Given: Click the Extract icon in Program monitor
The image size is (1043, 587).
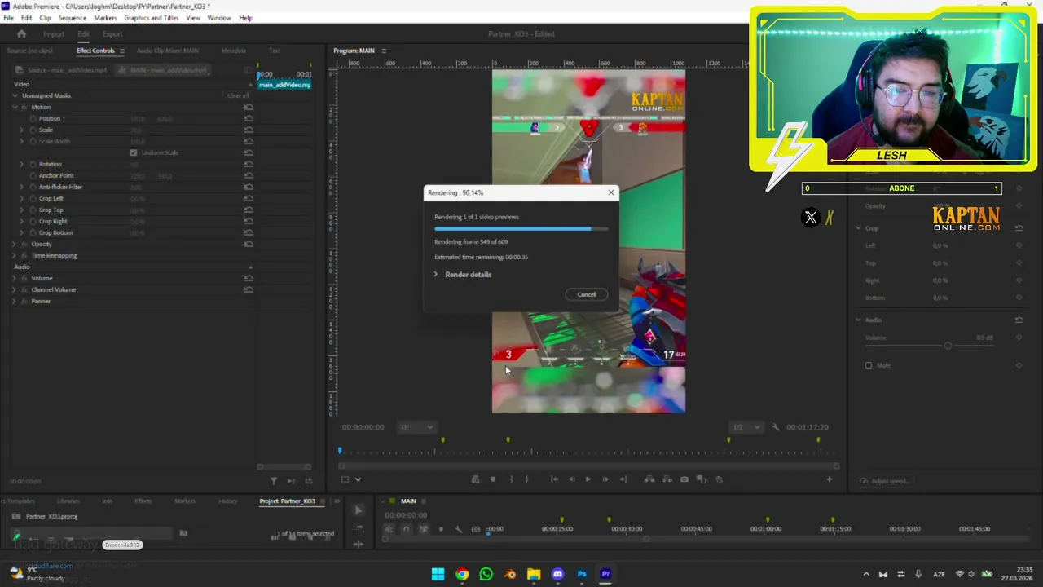Looking at the screenshot, I should click(x=667, y=479).
